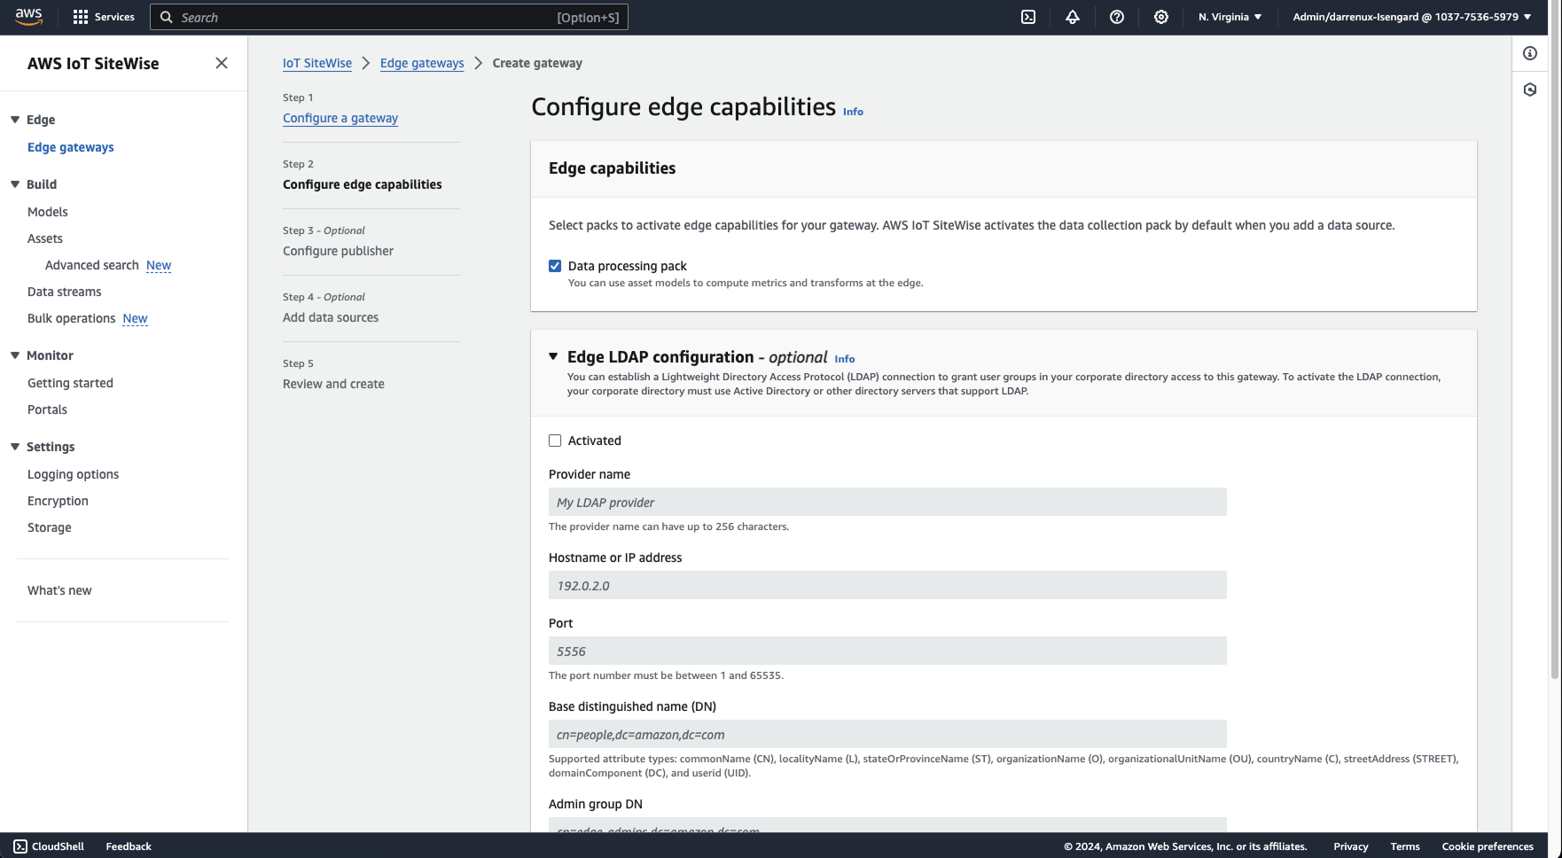This screenshot has width=1562, height=858.
Task: Open Step 1 Configure a gateway
Action: tap(340, 118)
